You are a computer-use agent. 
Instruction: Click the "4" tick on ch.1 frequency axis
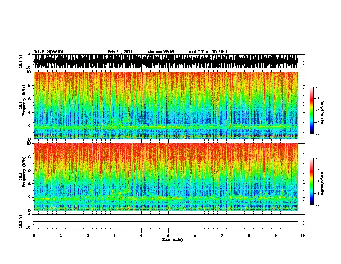tap(30, 113)
